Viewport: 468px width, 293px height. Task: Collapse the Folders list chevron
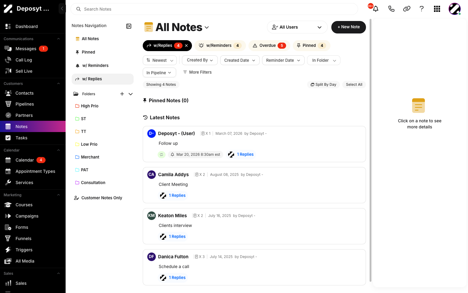pos(131,94)
